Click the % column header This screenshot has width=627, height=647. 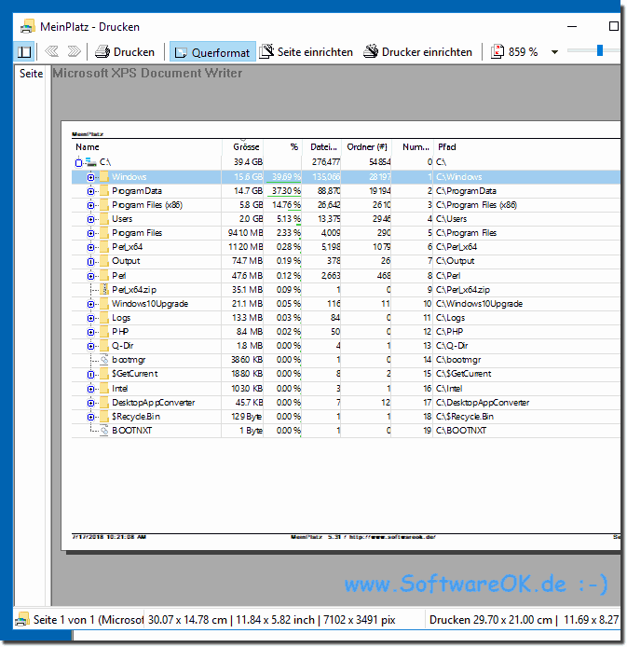click(293, 147)
